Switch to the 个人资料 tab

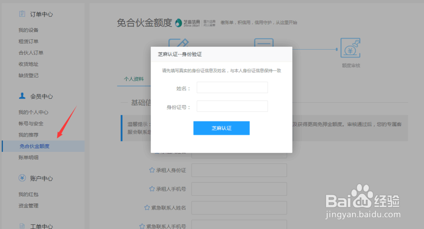pos(134,79)
